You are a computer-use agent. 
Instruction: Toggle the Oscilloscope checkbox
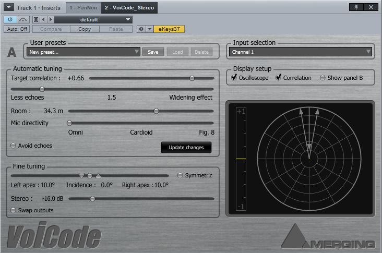pos(234,77)
